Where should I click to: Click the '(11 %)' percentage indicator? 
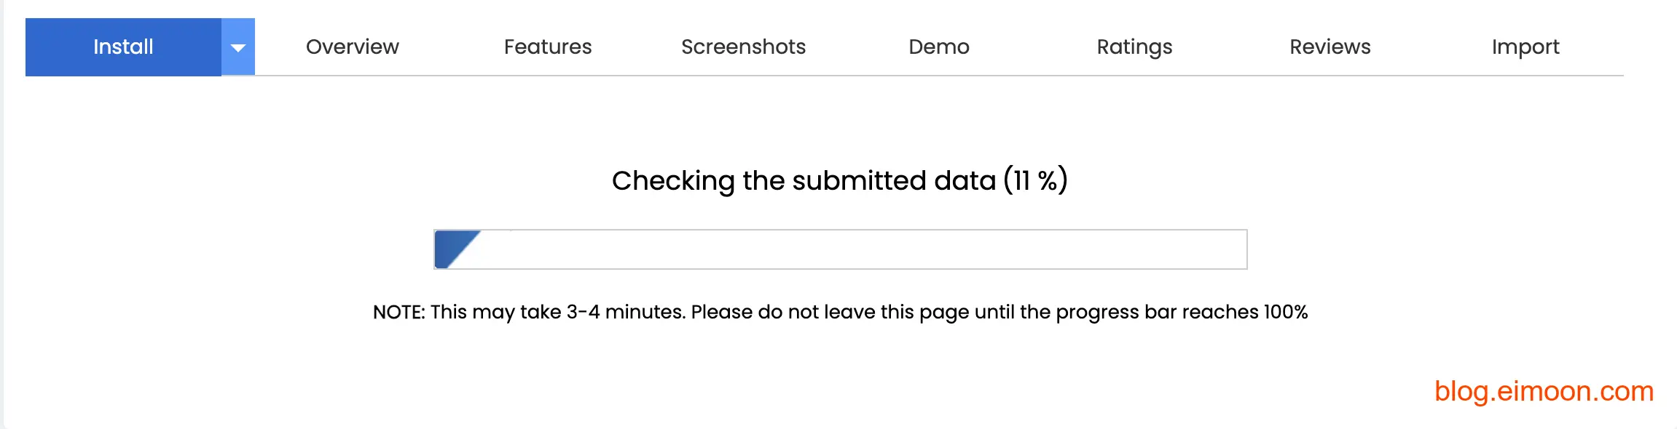pos(1035,180)
